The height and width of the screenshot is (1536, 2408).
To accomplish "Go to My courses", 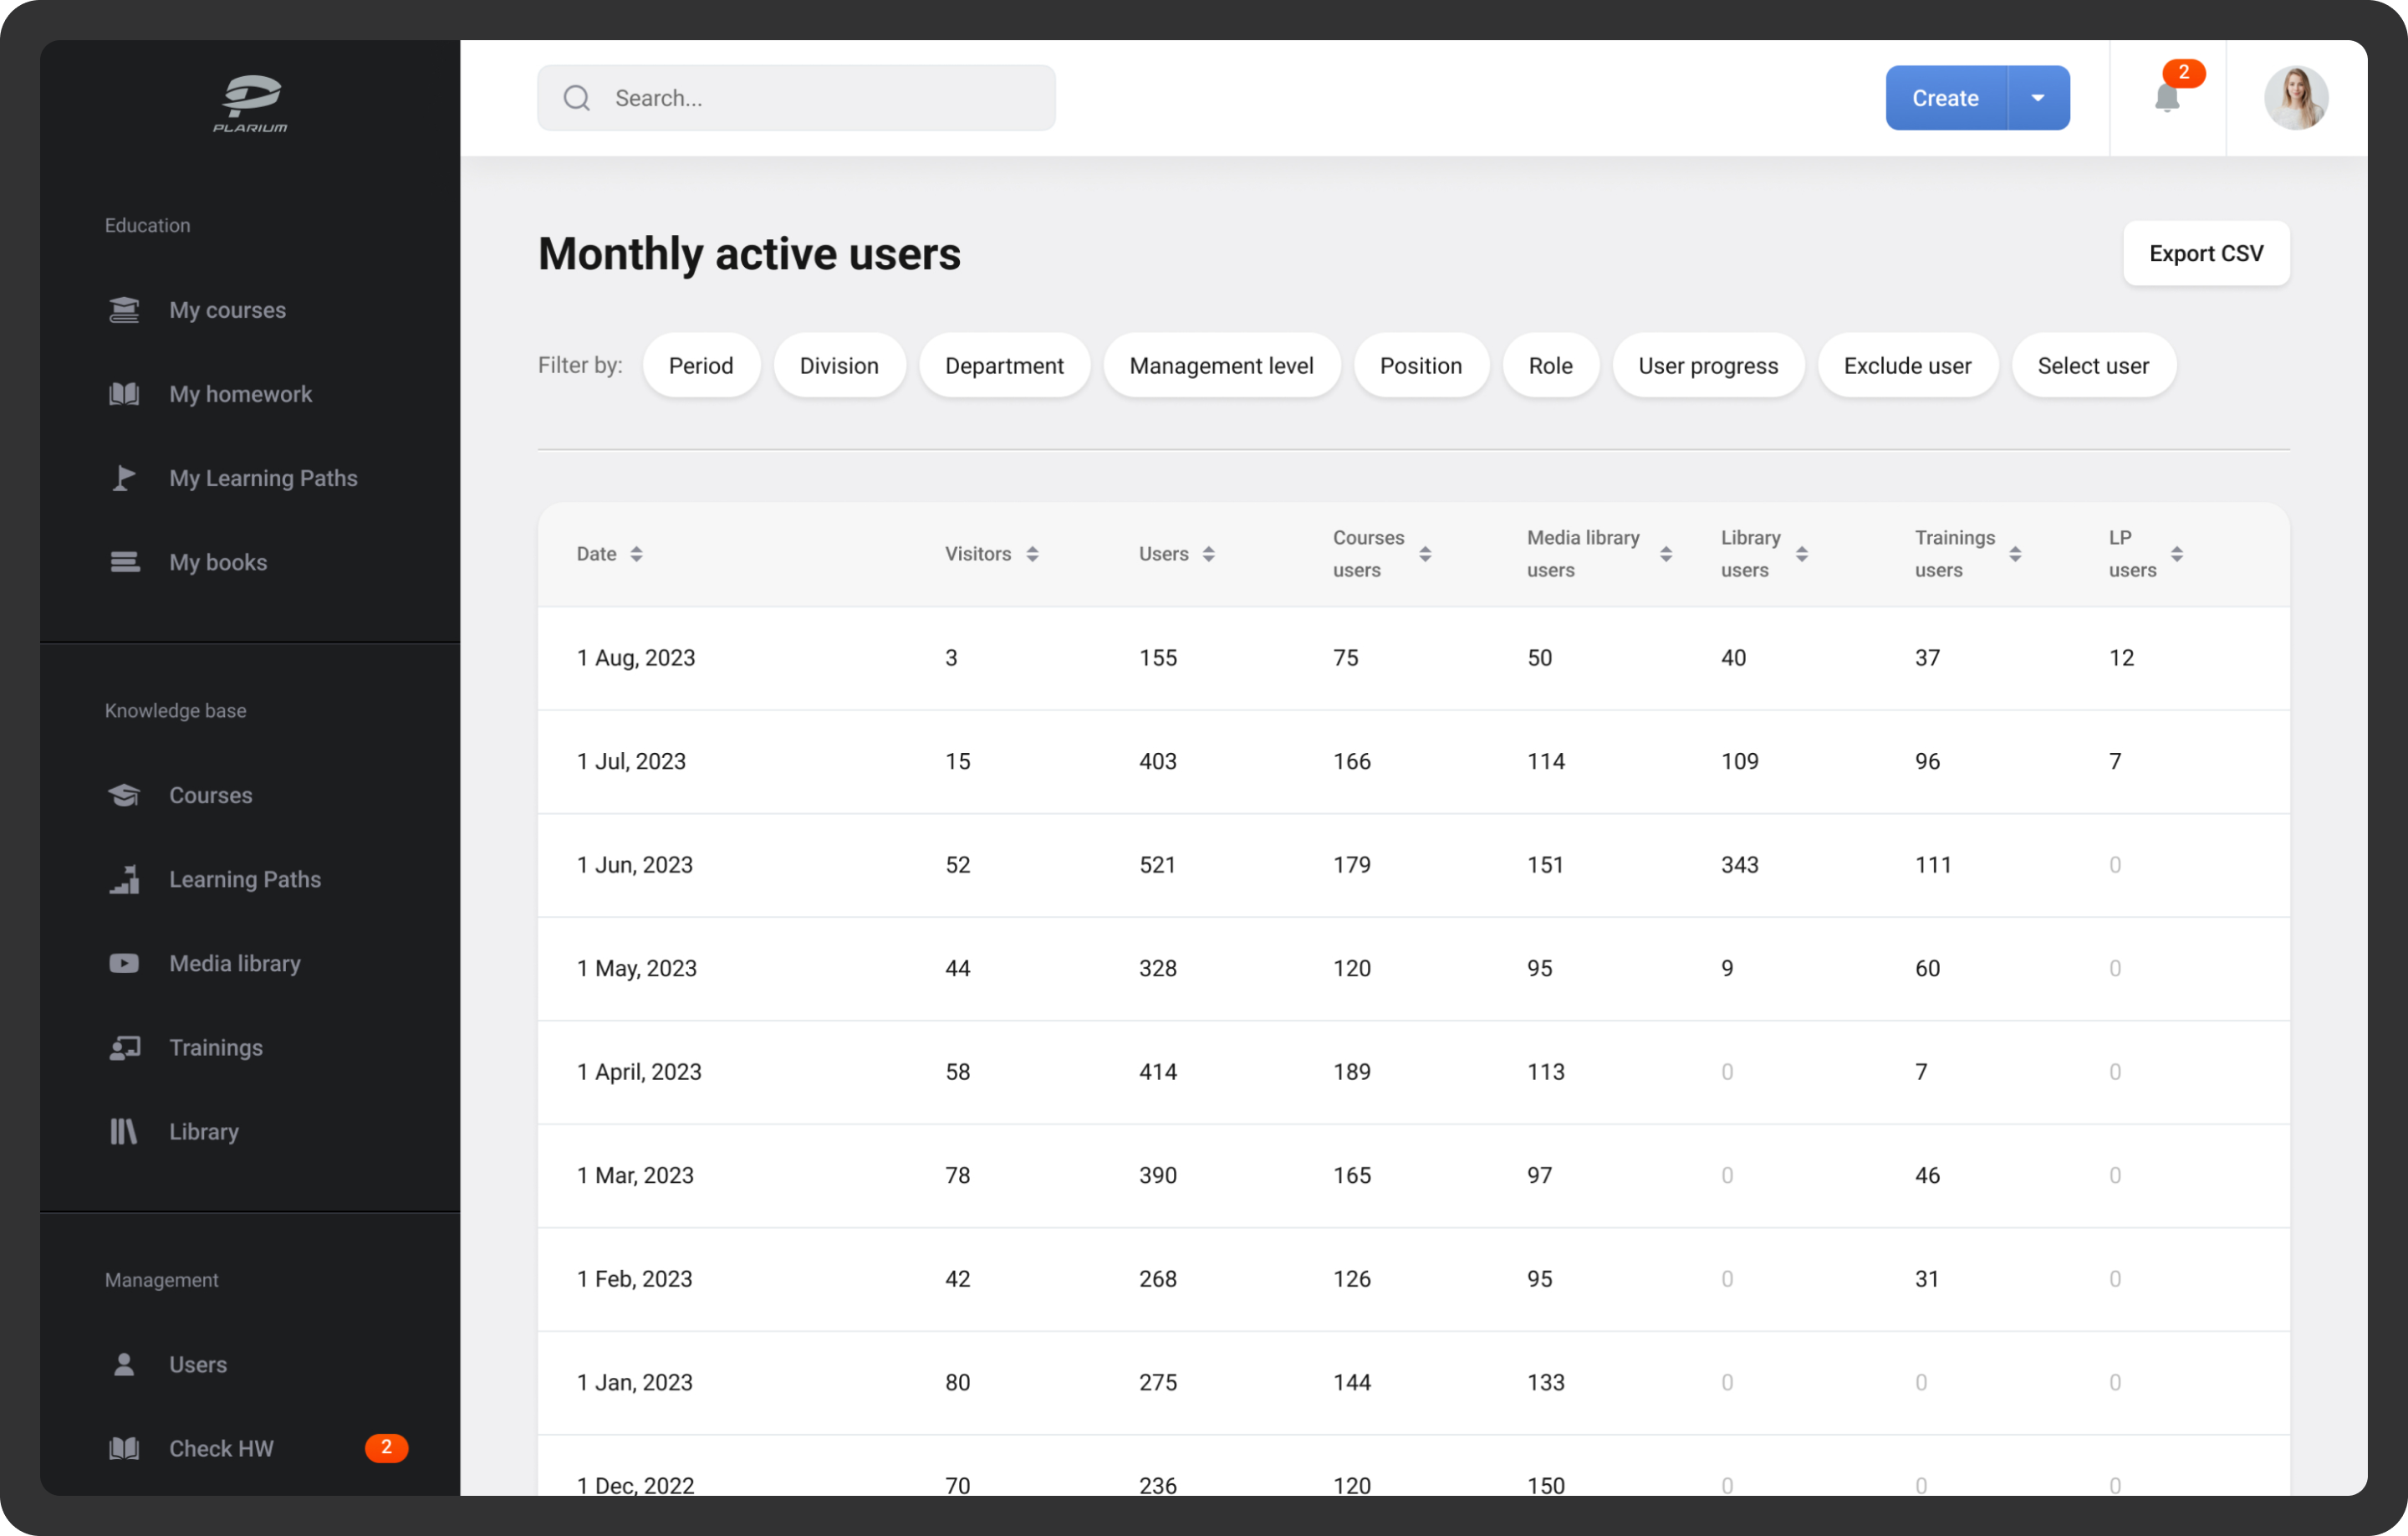I will tap(227, 310).
